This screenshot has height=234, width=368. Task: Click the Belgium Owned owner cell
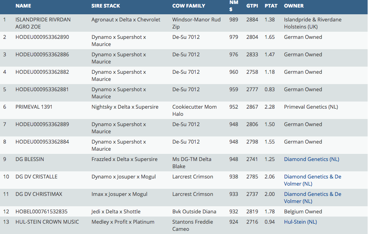pyautogui.click(x=303, y=212)
